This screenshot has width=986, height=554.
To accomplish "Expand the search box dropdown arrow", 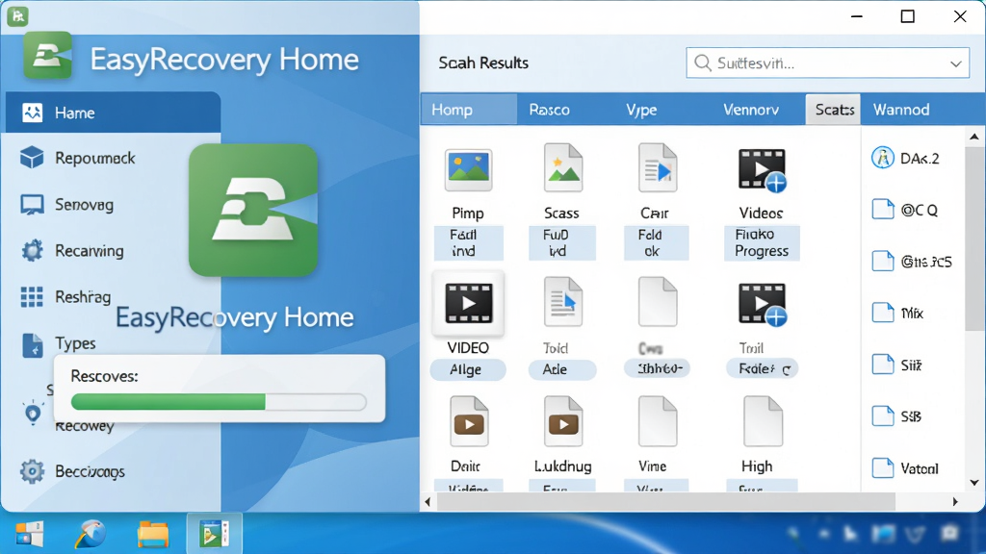I will (x=956, y=63).
